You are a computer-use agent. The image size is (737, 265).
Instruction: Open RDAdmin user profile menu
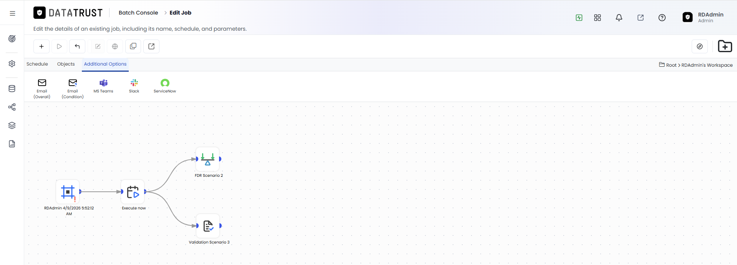click(703, 17)
